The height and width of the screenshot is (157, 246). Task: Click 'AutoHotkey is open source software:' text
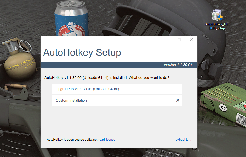tap(72, 140)
